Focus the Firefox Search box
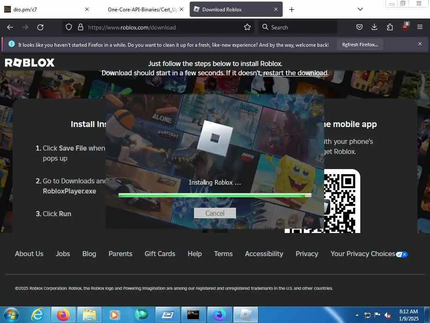This screenshot has width=430, height=323. tap(298, 27)
